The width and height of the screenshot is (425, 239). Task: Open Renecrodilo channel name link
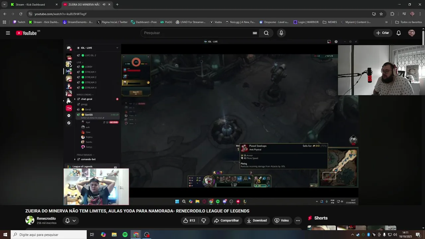[x=46, y=218]
